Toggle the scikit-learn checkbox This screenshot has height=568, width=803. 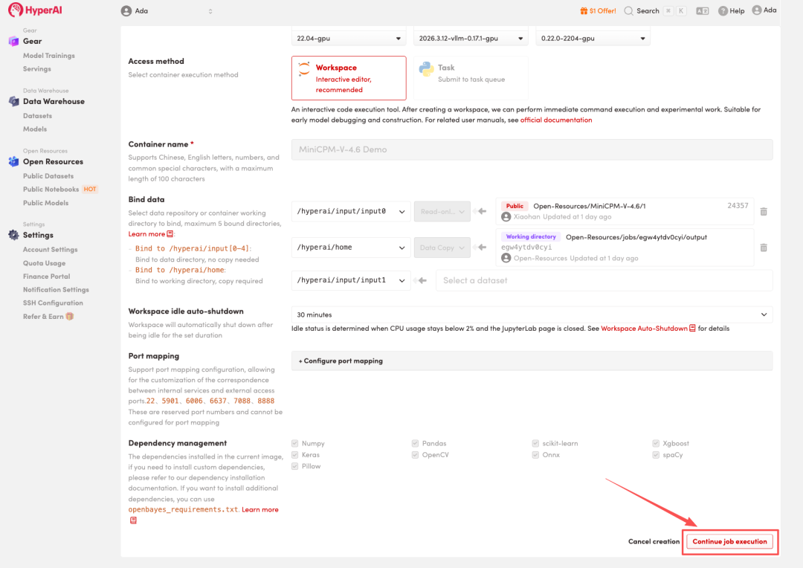[x=535, y=444]
